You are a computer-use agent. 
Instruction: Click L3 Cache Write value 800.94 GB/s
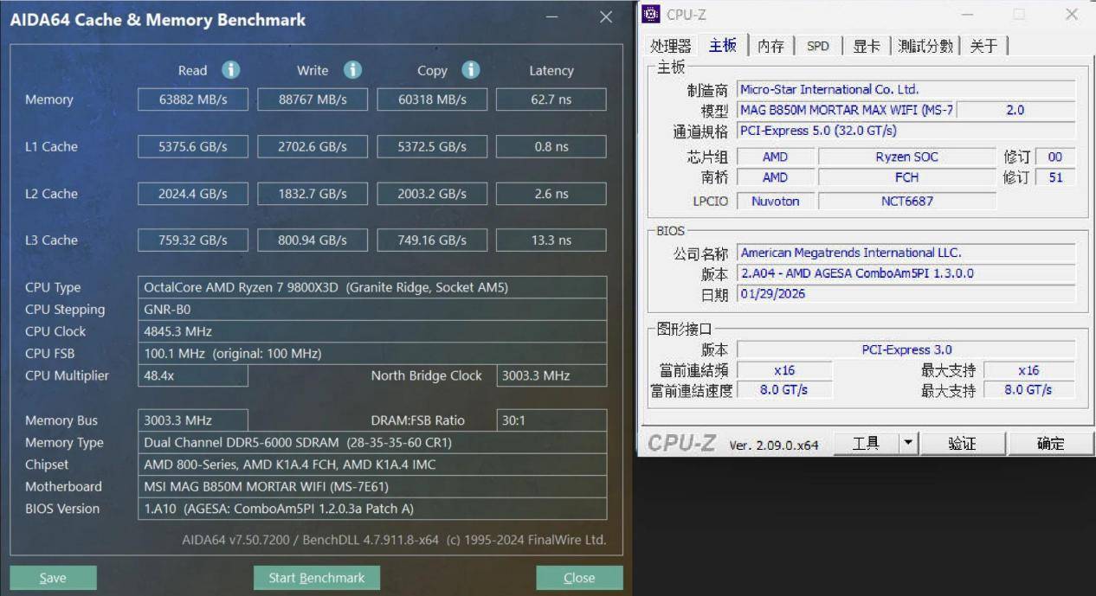(313, 240)
